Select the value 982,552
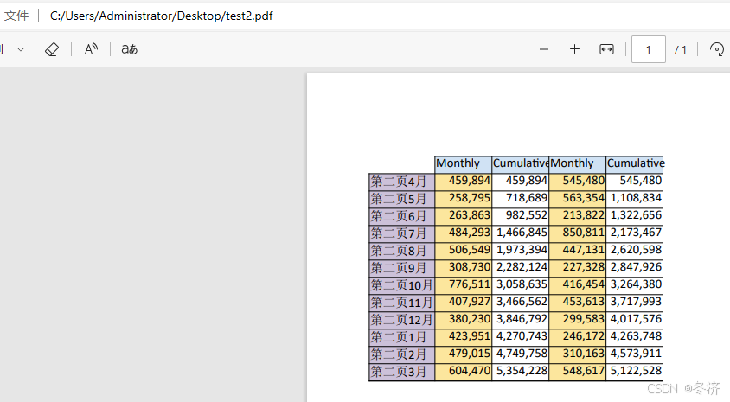The image size is (730, 402). click(x=527, y=215)
